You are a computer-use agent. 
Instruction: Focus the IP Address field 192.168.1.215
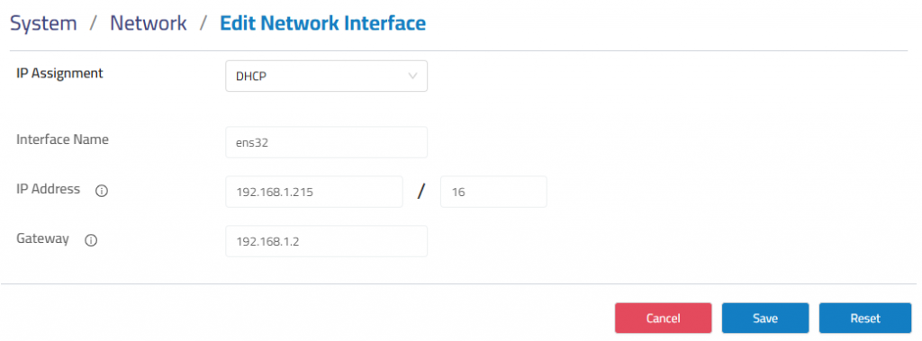(314, 192)
